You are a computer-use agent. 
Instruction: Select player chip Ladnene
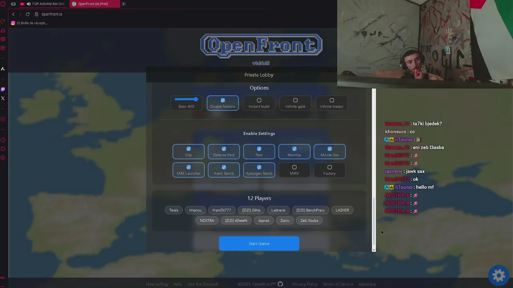point(278,210)
